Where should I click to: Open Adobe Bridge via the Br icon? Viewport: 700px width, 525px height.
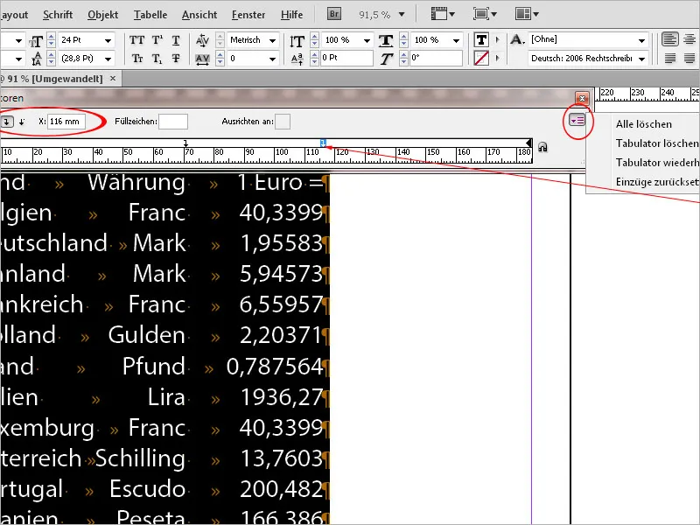coord(333,14)
